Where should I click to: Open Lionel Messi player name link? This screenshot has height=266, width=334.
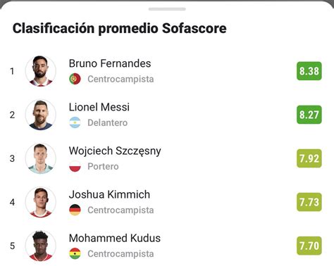[x=99, y=107]
